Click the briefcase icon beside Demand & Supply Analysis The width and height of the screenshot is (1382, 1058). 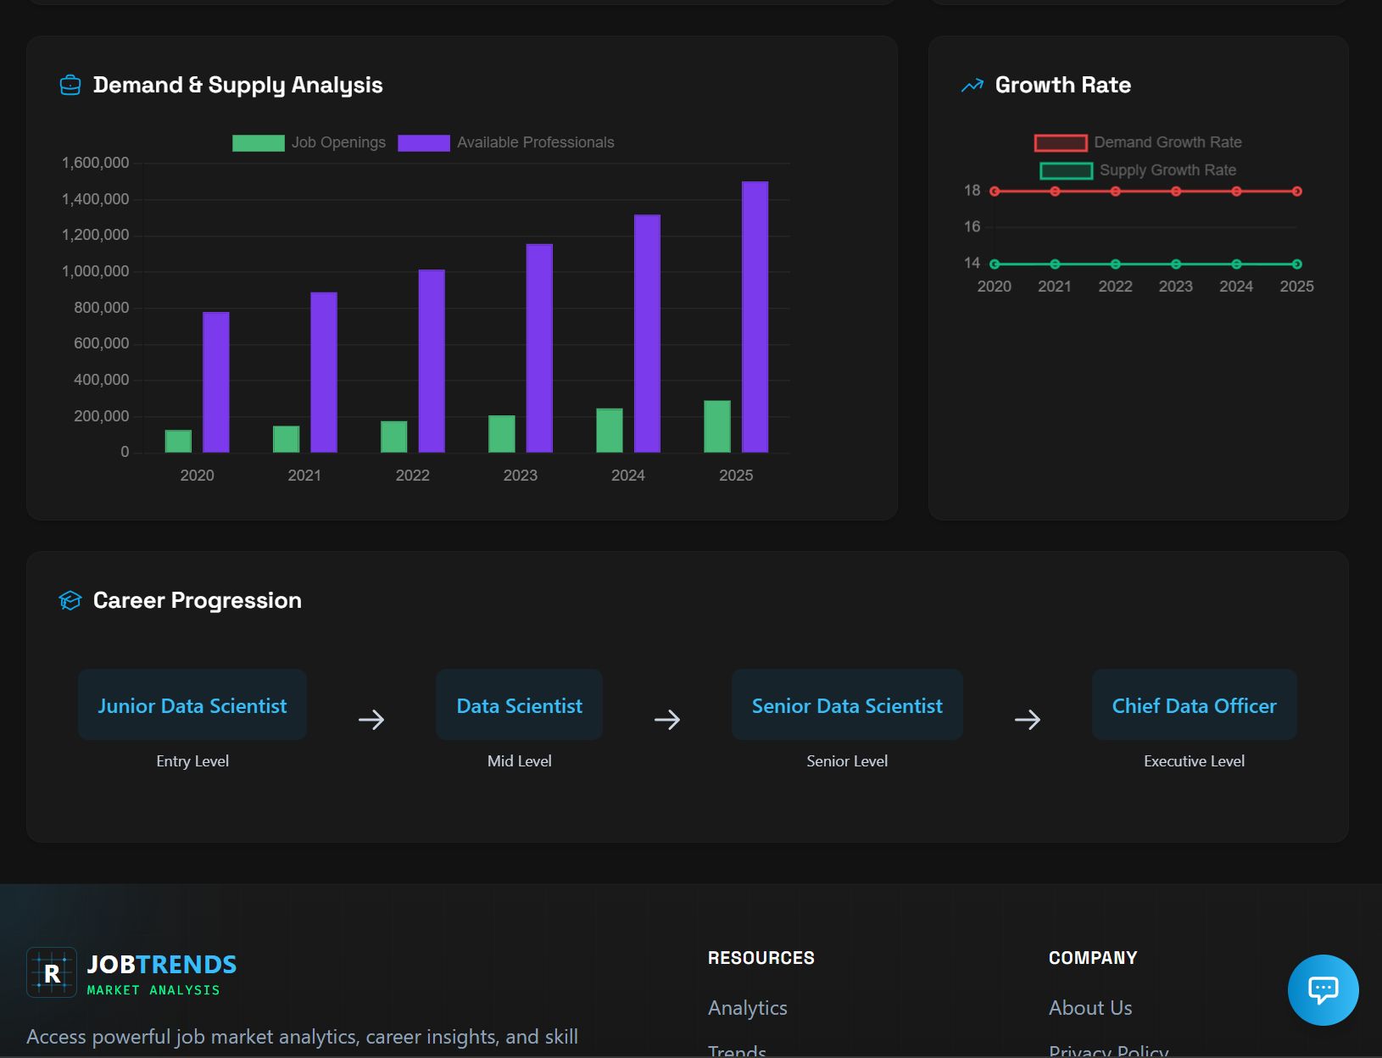click(x=70, y=86)
